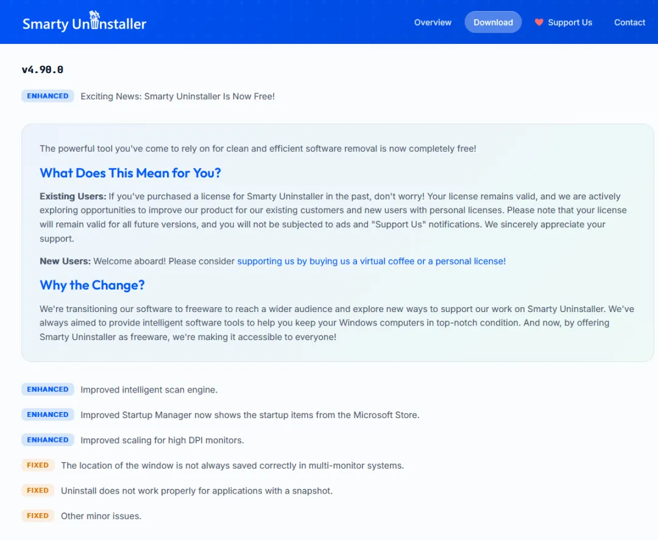The width and height of the screenshot is (658, 540).
Task: Open the Overview page
Action: tap(433, 23)
